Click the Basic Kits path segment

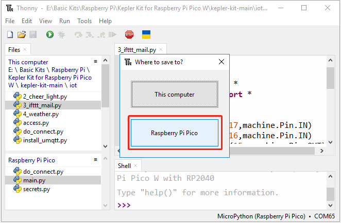32,70
